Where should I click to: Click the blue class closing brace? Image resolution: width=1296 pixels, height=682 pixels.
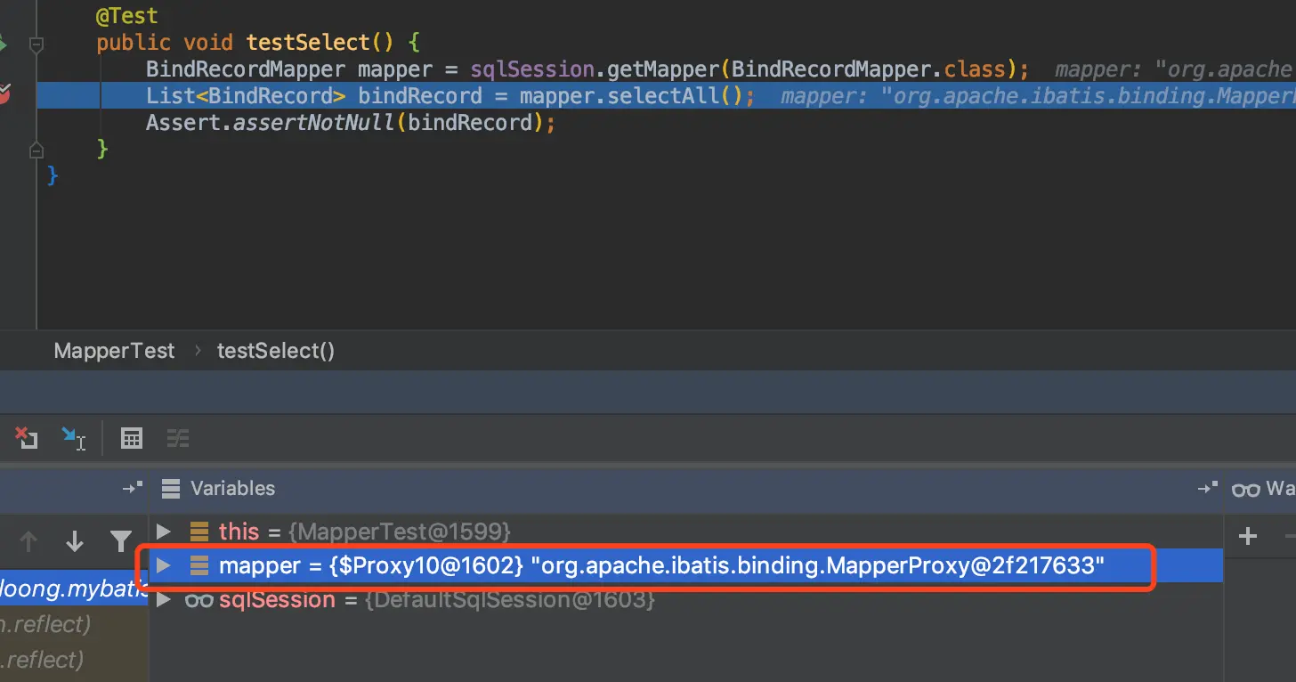pos(53,175)
